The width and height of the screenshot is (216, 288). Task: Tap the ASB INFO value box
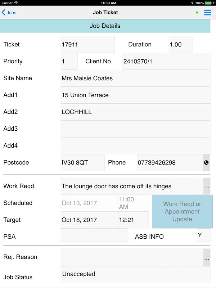click(203, 235)
